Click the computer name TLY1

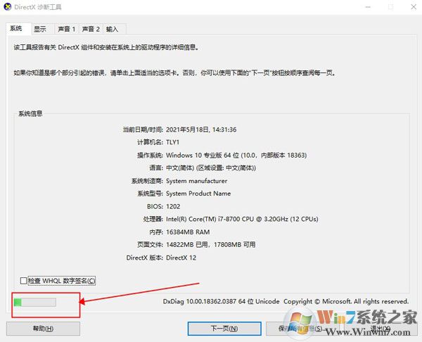(172, 142)
